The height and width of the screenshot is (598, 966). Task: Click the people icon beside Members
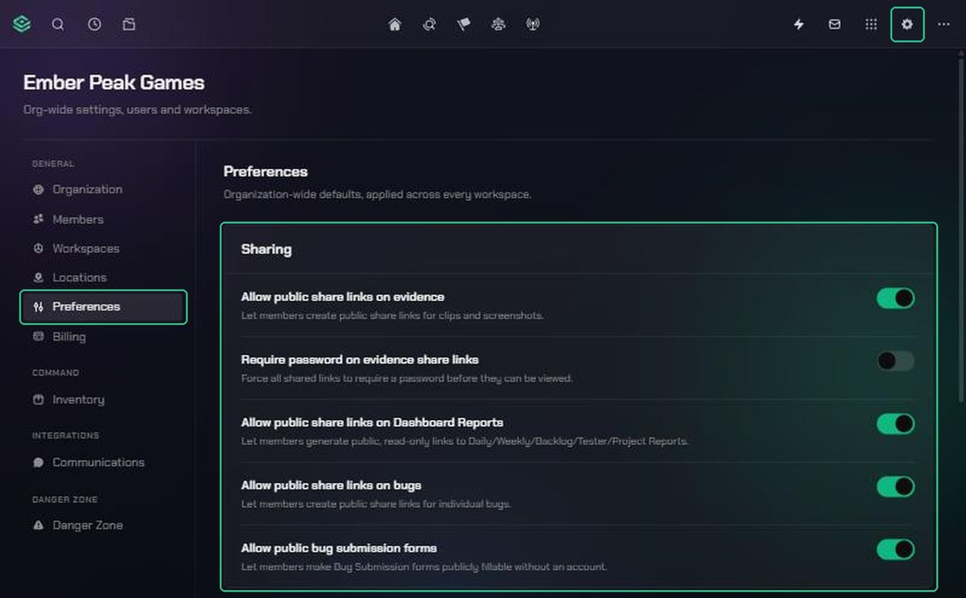pos(39,219)
